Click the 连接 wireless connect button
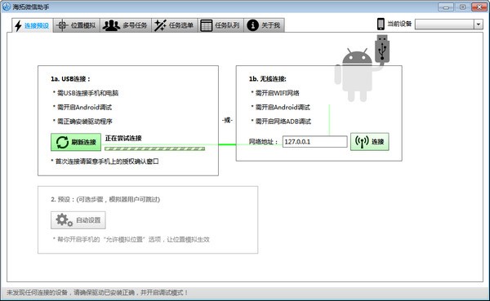The image size is (490, 301). click(x=370, y=141)
